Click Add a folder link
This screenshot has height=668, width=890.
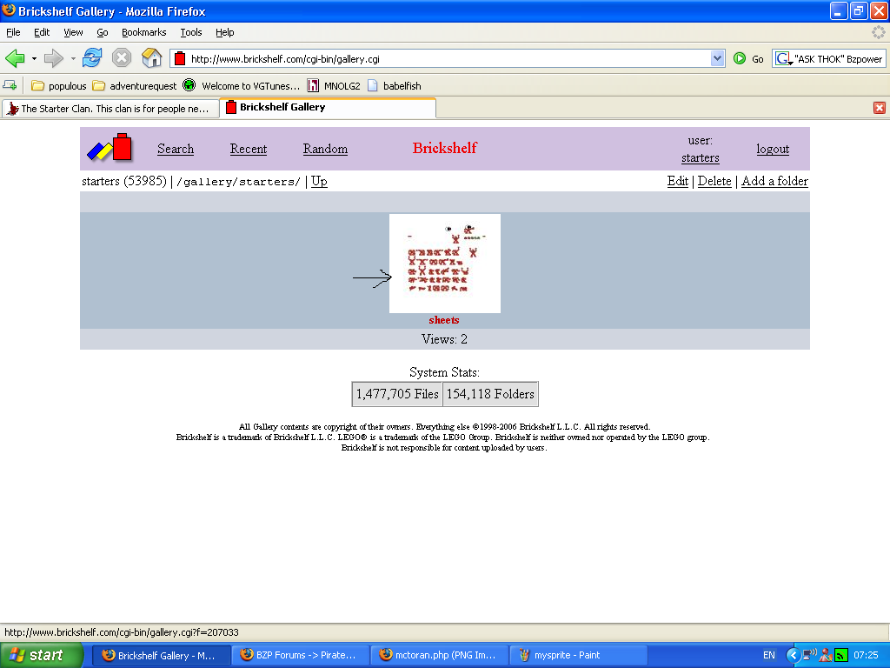point(774,181)
